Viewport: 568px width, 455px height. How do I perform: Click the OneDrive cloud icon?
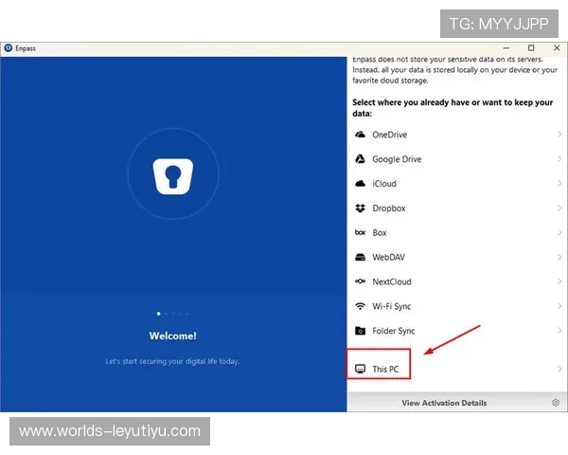pos(360,135)
